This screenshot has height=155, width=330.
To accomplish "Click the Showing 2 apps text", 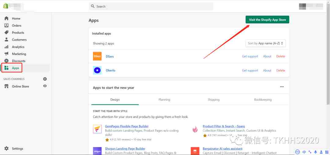I will (x=103, y=43).
